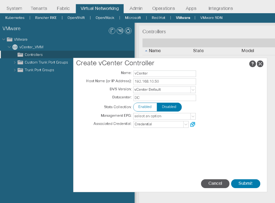The width and height of the screenshot is (275, 203).
Task: Submit the vCenter controller form
Action: (x=245, y=184)
